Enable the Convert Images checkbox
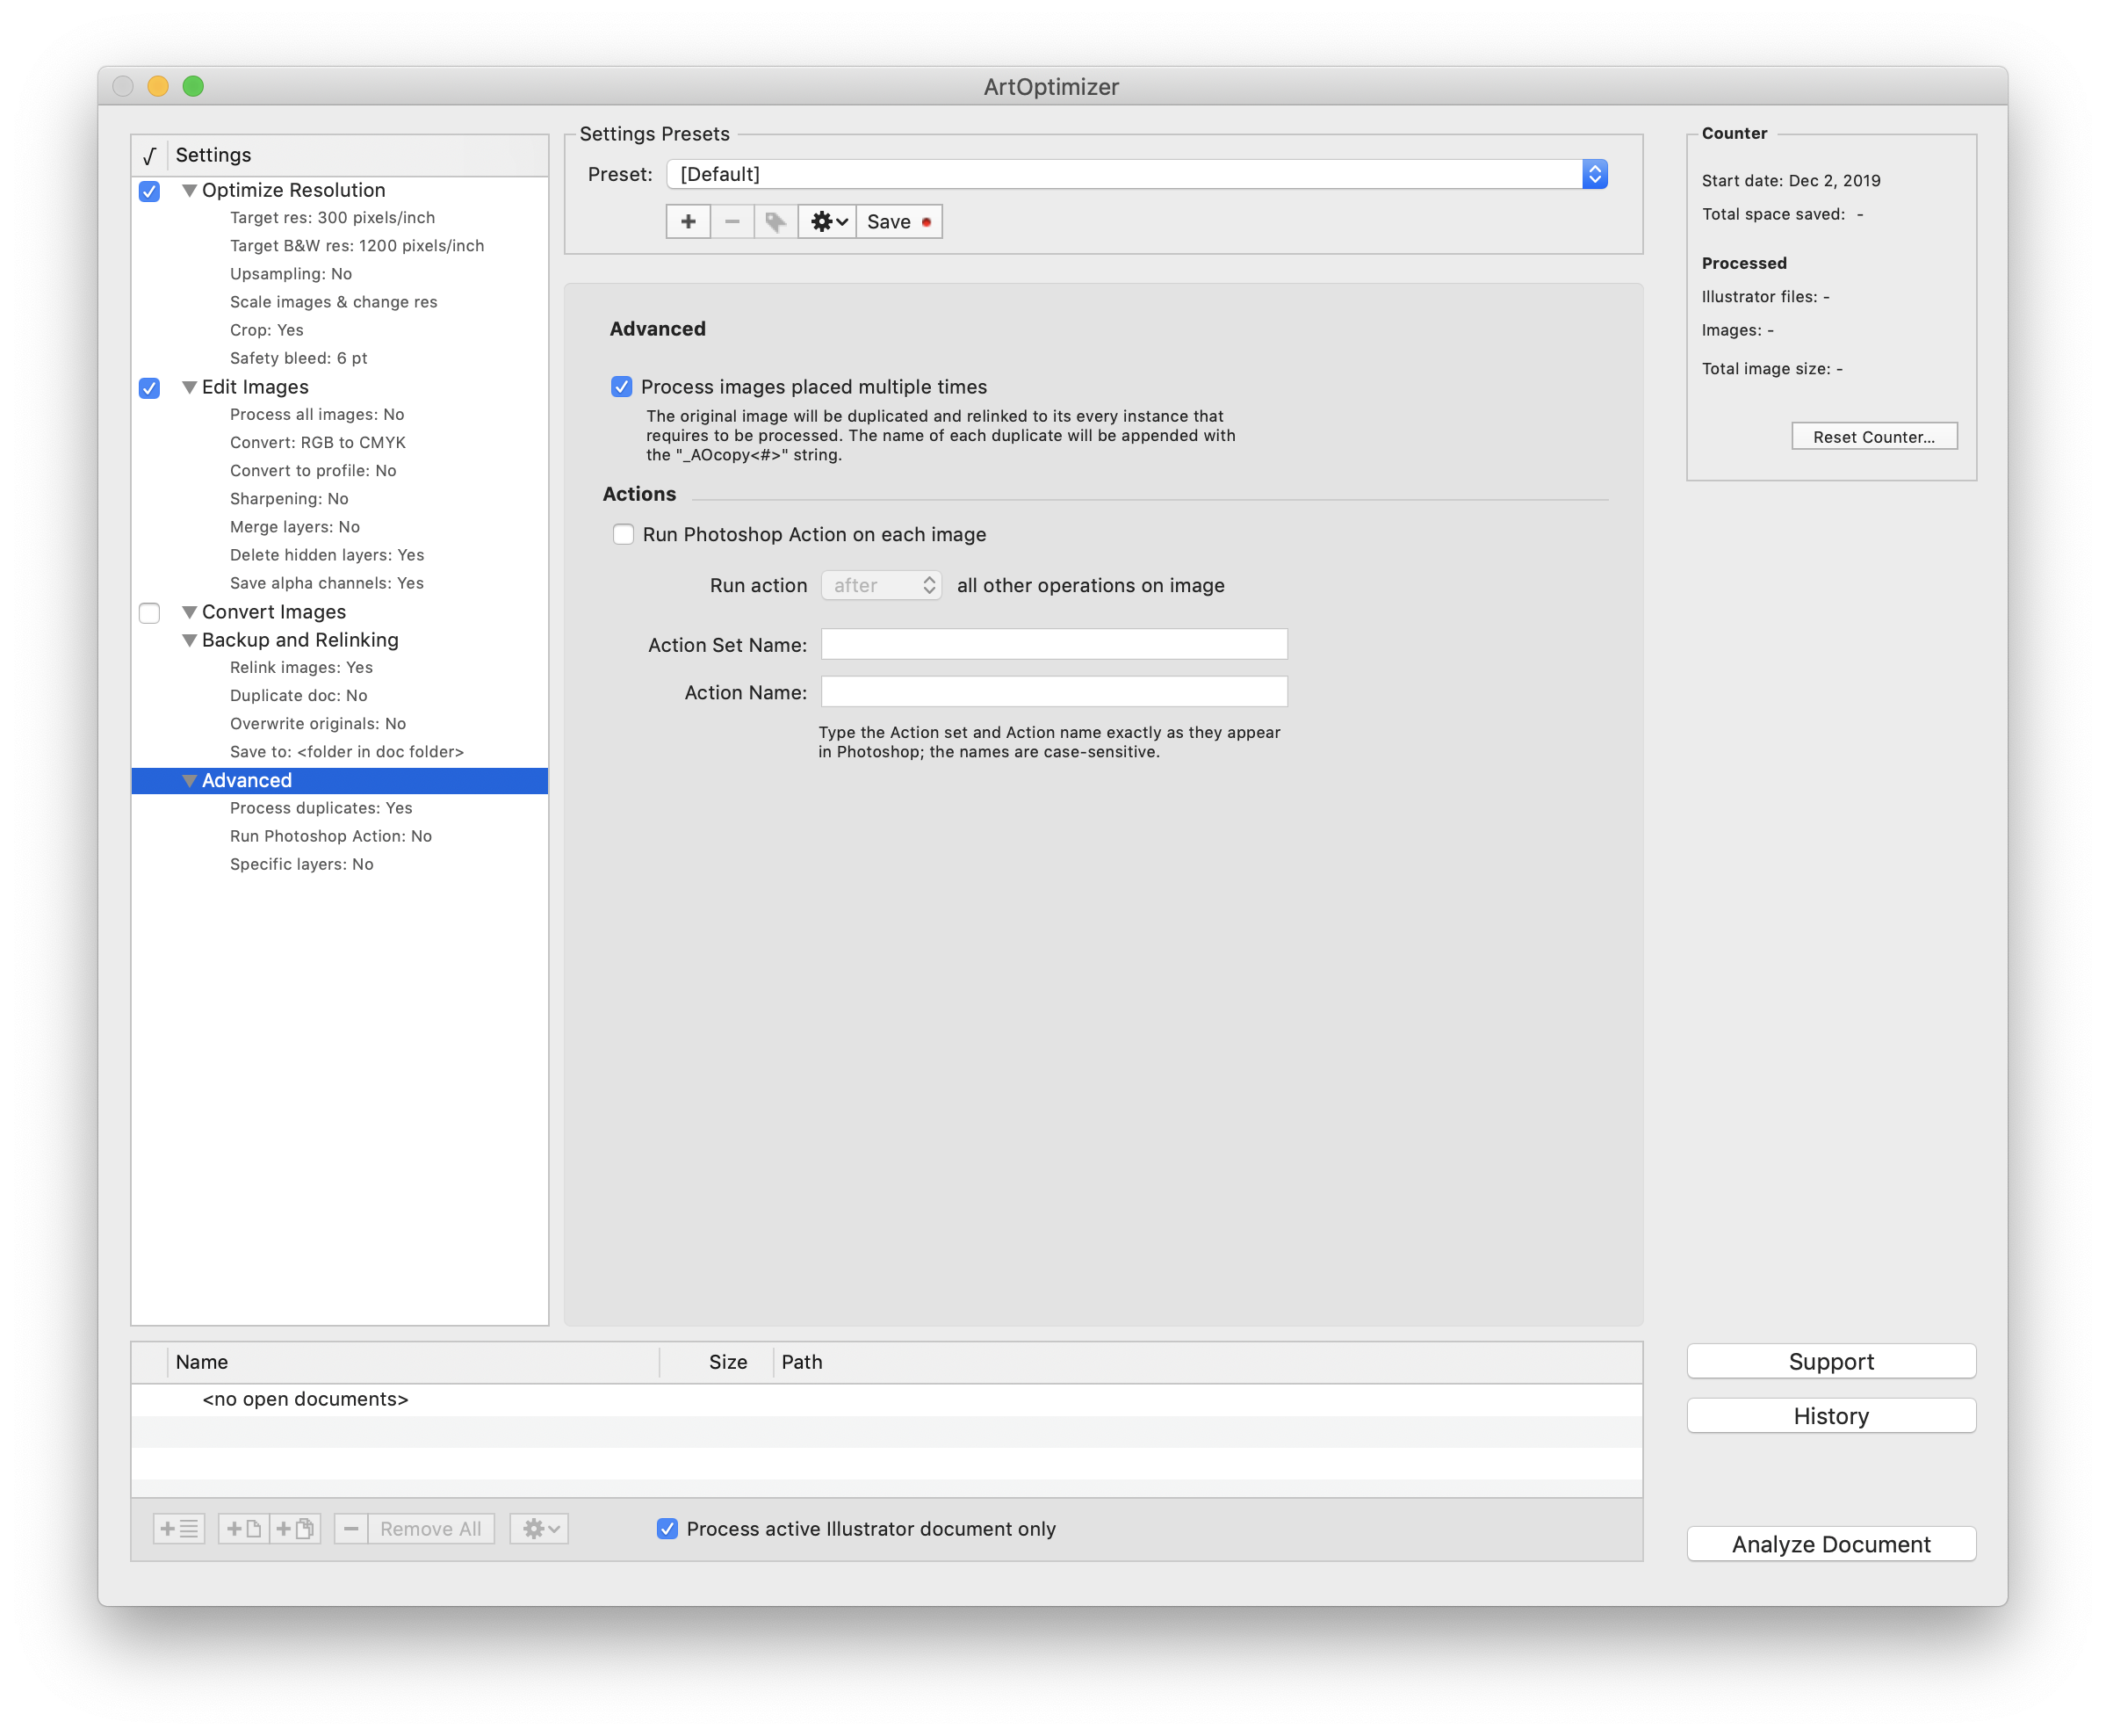The width and height of the screenshot is (2106, 1736). click(149, 613)
